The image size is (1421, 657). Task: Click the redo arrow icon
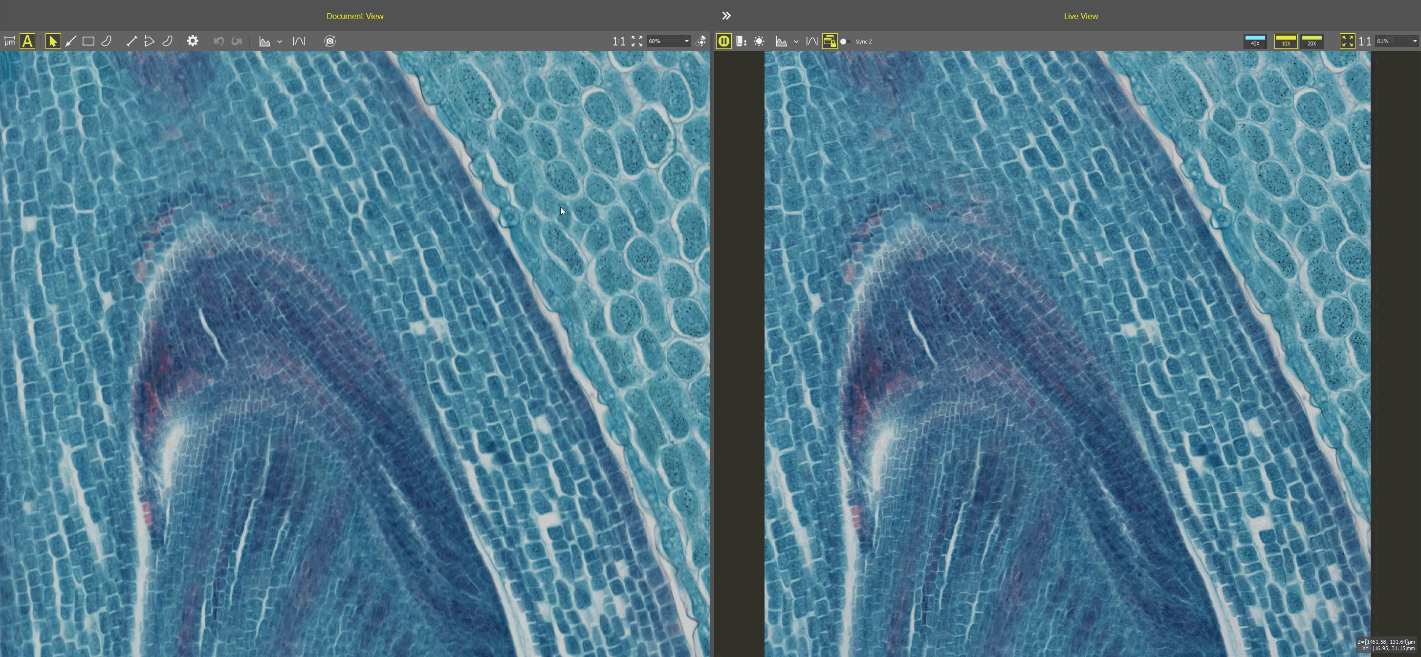pos(237,42)
